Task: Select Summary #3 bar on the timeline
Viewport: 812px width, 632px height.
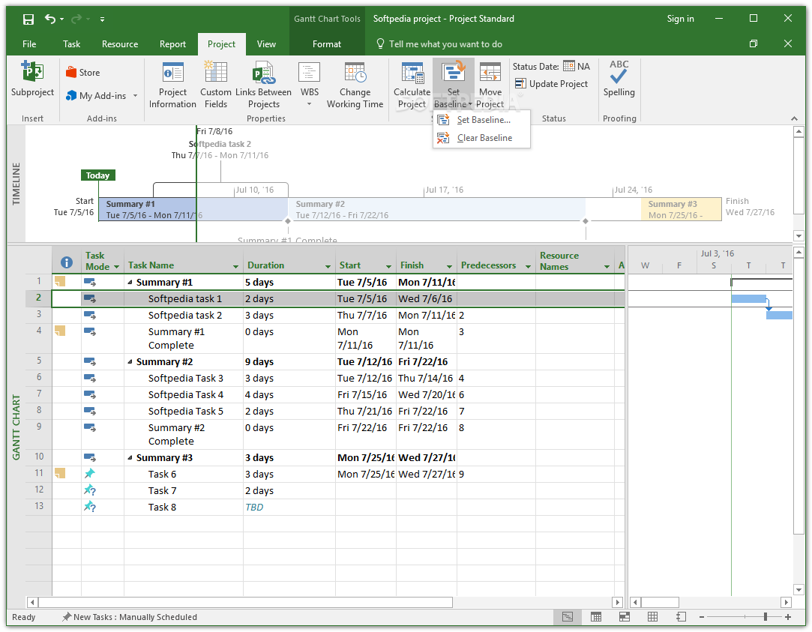Action: (x=681, y=210)
